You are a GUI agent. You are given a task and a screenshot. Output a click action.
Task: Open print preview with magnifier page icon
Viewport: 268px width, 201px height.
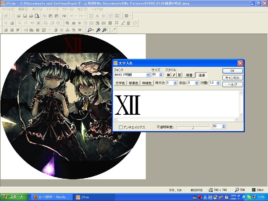click(x=37, y=16)
